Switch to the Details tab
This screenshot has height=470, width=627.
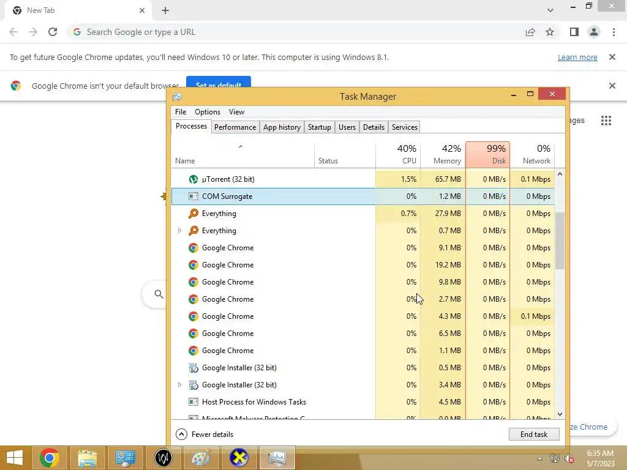point(374,127)
